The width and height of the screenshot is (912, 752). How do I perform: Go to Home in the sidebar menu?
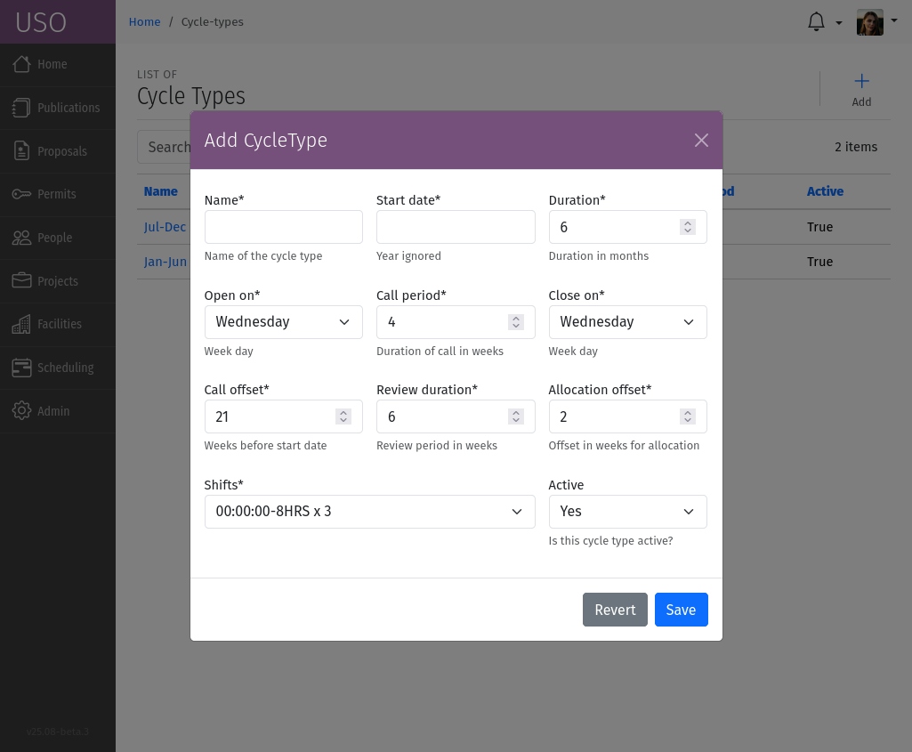58,64
